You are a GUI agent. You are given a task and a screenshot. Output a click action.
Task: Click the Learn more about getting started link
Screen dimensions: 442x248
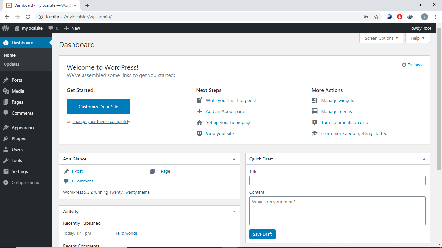(x=354, y=133)
